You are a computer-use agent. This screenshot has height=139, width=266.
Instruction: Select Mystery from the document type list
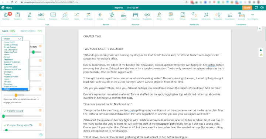(x=7, y=81)
